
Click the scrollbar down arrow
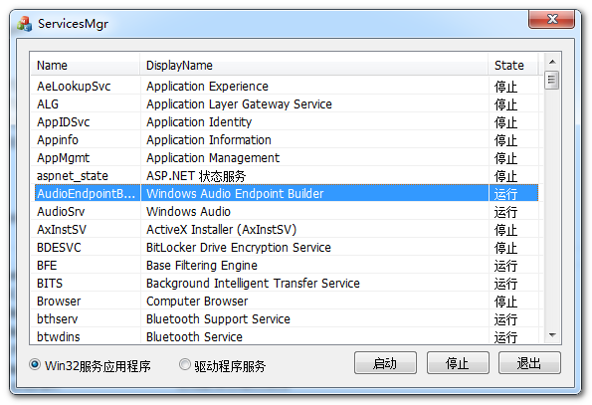click(x=552, y=334)
